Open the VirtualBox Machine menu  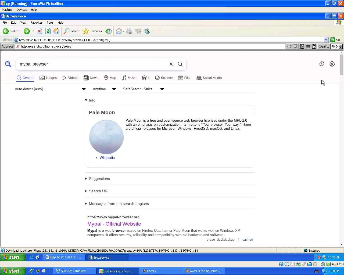pyautogui.click(x=7, y=10)
